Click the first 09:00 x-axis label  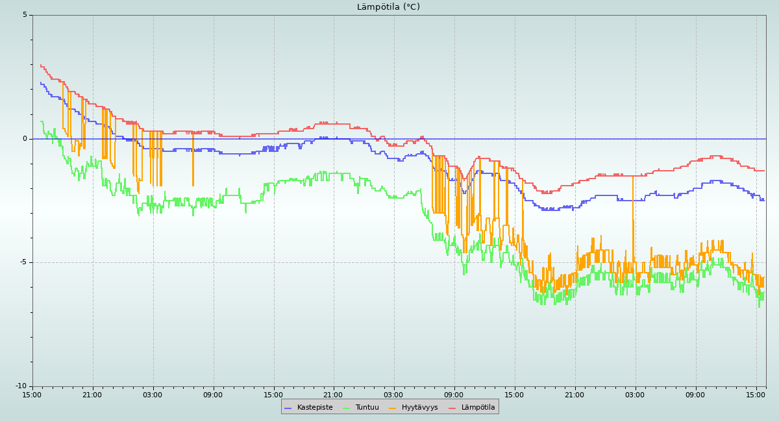pyautogui.click(x=213, y=395)
